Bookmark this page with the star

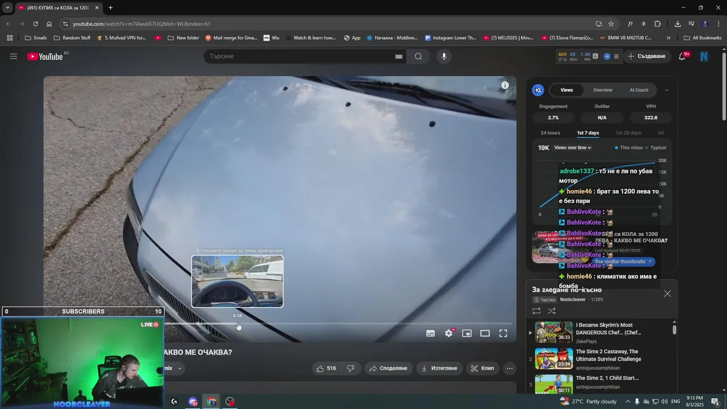(x=611, y=24)
